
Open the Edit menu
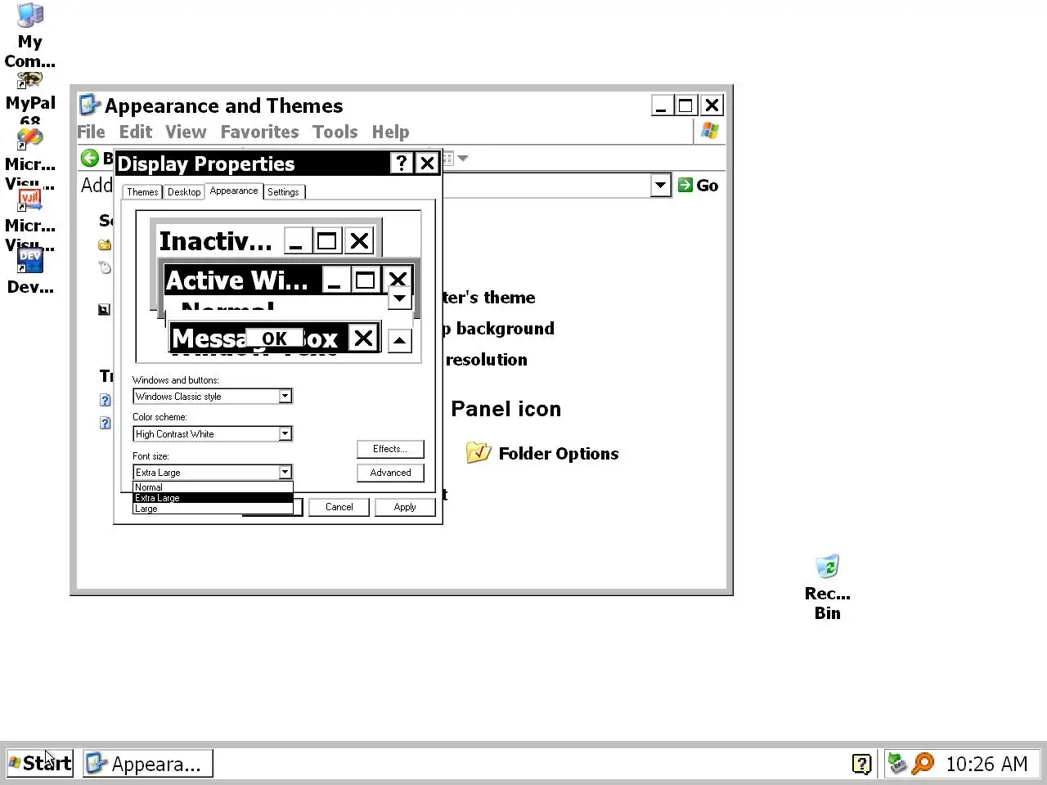tap(136, 132)
